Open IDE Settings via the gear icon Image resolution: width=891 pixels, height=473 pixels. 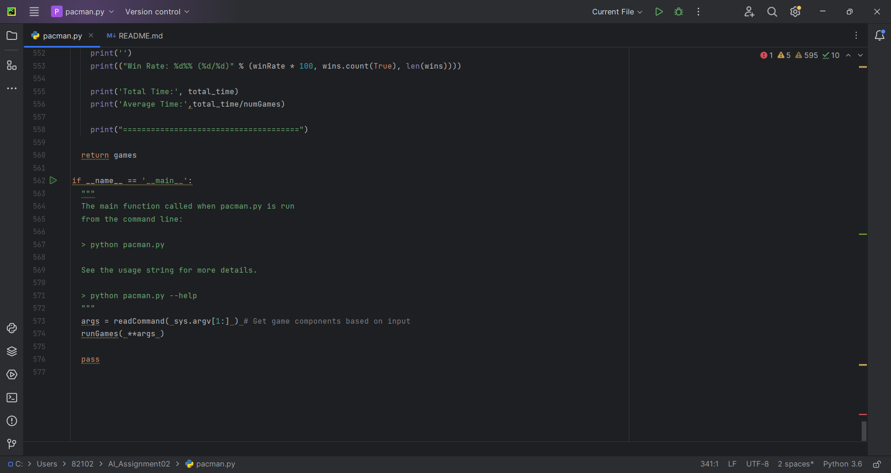(x=795, y=12)
